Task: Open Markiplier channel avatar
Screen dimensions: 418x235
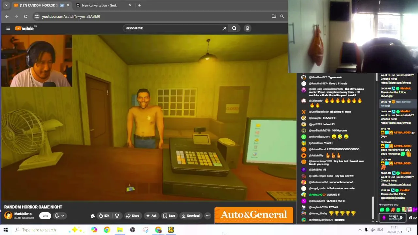Action: (8, 215)
